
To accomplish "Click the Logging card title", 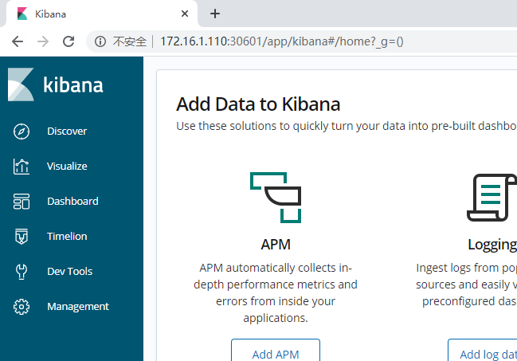I will tap(492, 245).
